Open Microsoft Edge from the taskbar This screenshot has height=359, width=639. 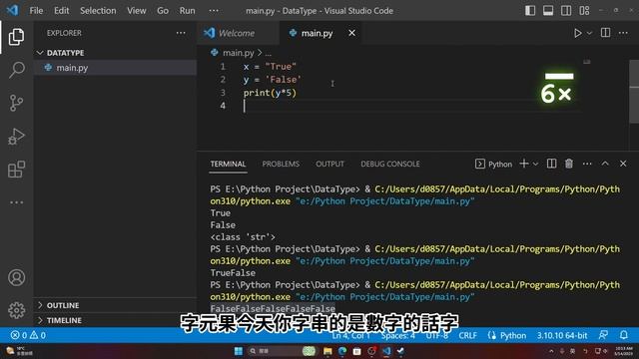342,351
